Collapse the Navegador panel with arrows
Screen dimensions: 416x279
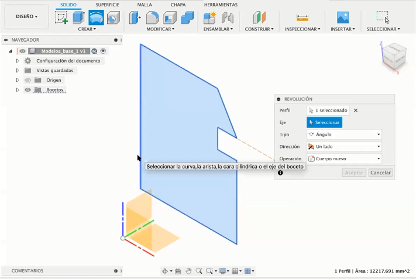pos(6,40)
